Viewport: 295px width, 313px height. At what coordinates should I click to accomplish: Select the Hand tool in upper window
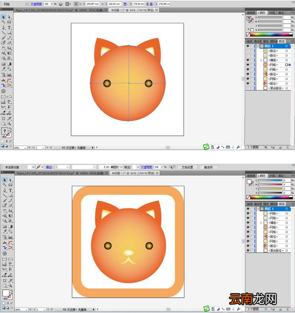pyautogui.click(x=3, y=124)
